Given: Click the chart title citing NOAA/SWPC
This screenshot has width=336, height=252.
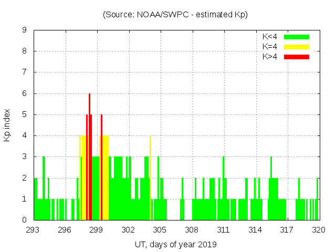Looking at the screenshot, I should [x=175, y=15].
